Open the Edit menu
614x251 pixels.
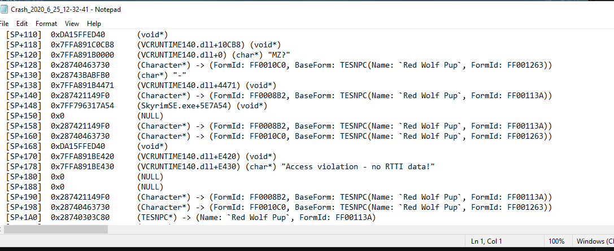(21, 24)
